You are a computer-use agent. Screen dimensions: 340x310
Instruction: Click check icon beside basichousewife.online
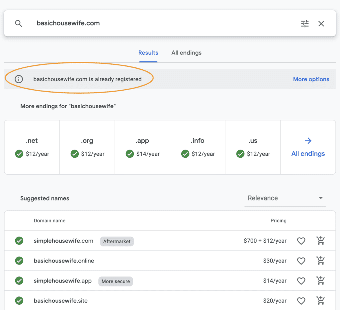click(x=19, y=261)
